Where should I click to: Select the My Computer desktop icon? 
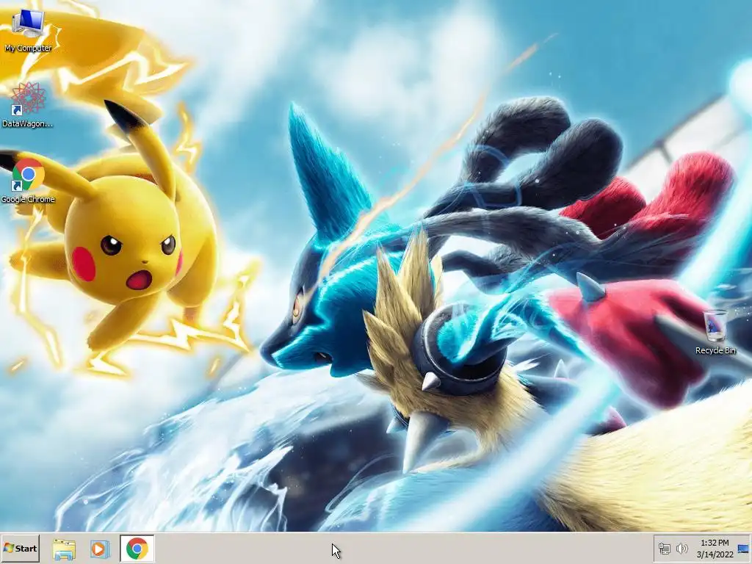pos(28,31)
